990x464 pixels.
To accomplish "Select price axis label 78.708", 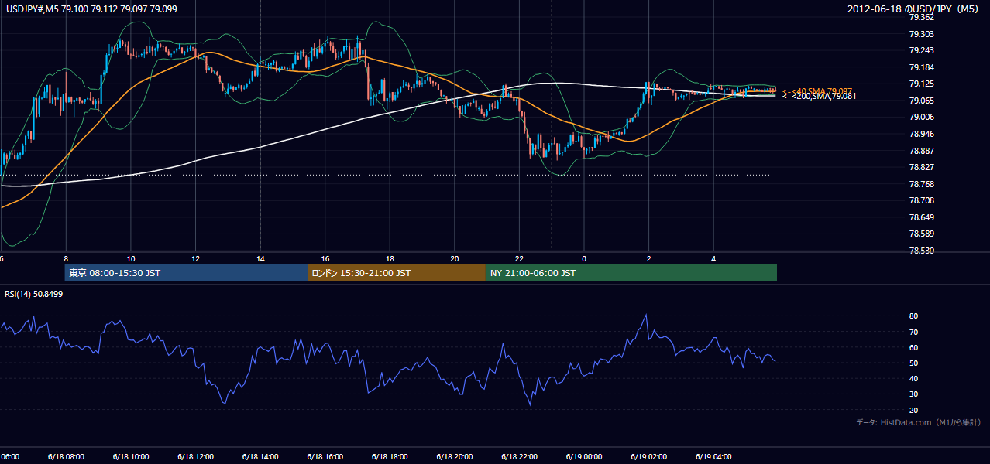I will pyautogui.click(x=921, y=200).
